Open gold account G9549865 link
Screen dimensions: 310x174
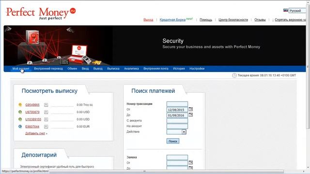click(x=32, y=105)
